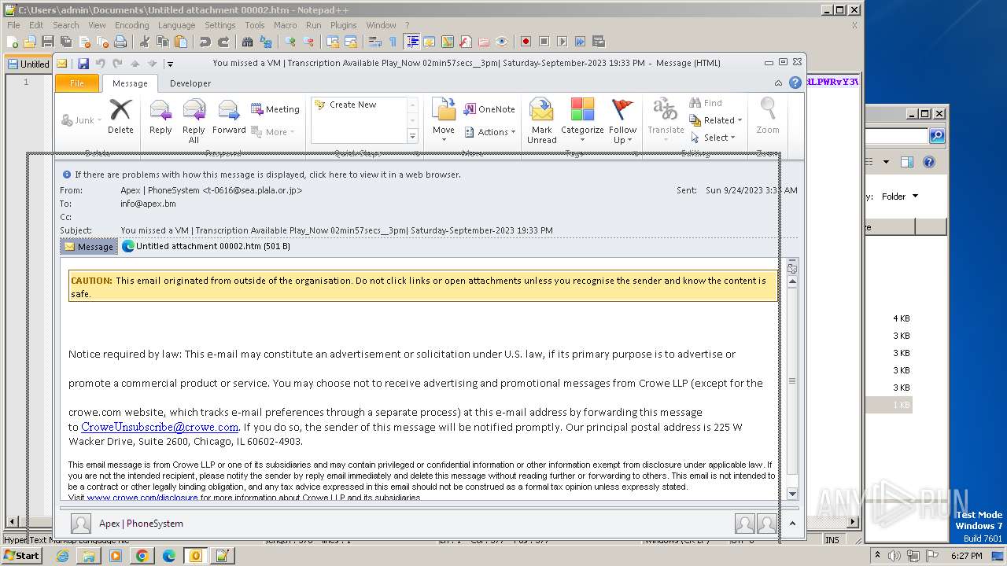
Task: Click CroweUnsubscribe@crowe.com link
Action: pos(160,427)
